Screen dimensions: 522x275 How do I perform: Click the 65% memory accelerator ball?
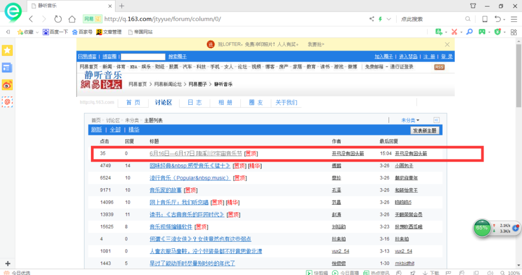(482, 228)
